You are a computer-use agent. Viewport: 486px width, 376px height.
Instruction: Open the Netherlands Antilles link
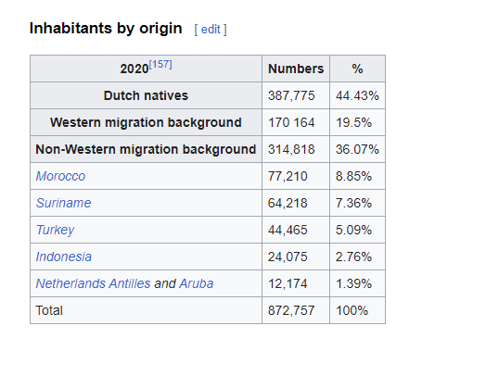pos(93,283)
